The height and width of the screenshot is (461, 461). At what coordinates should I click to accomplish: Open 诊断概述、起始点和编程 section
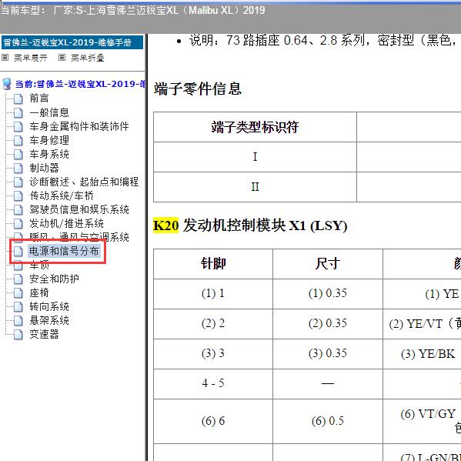[x=84, y=182]
